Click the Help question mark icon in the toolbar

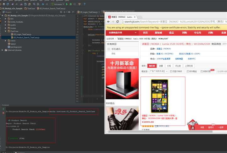click(84, 4)
